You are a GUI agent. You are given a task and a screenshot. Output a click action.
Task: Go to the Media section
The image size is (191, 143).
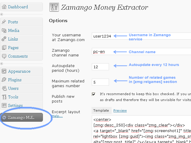(x=21, y=30)
